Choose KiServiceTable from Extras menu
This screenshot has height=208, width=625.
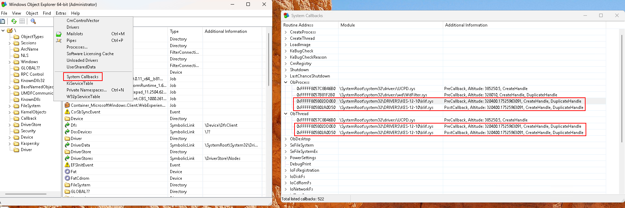(x=80, y=83)
